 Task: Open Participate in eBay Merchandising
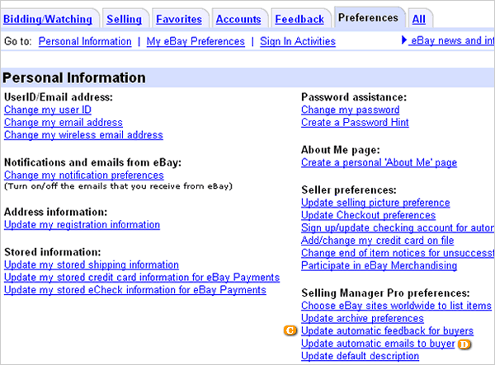click(x=379, y=265)
